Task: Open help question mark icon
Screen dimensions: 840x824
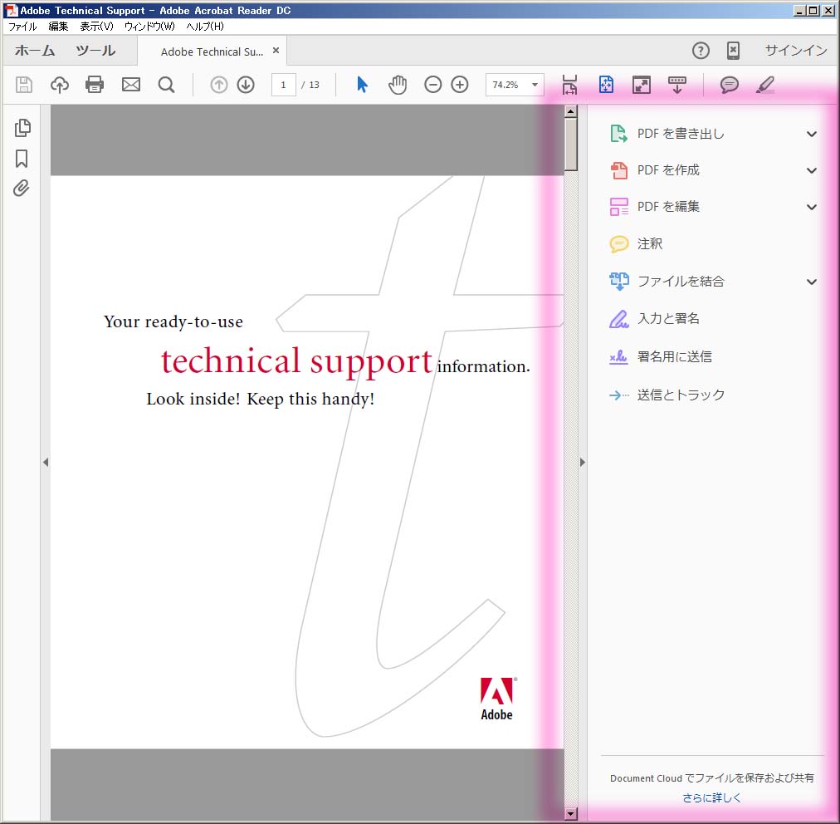Action: click(701, 51)
